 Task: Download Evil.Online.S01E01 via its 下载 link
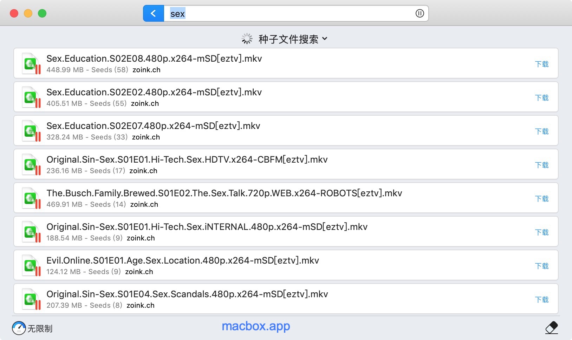(542, 266)
